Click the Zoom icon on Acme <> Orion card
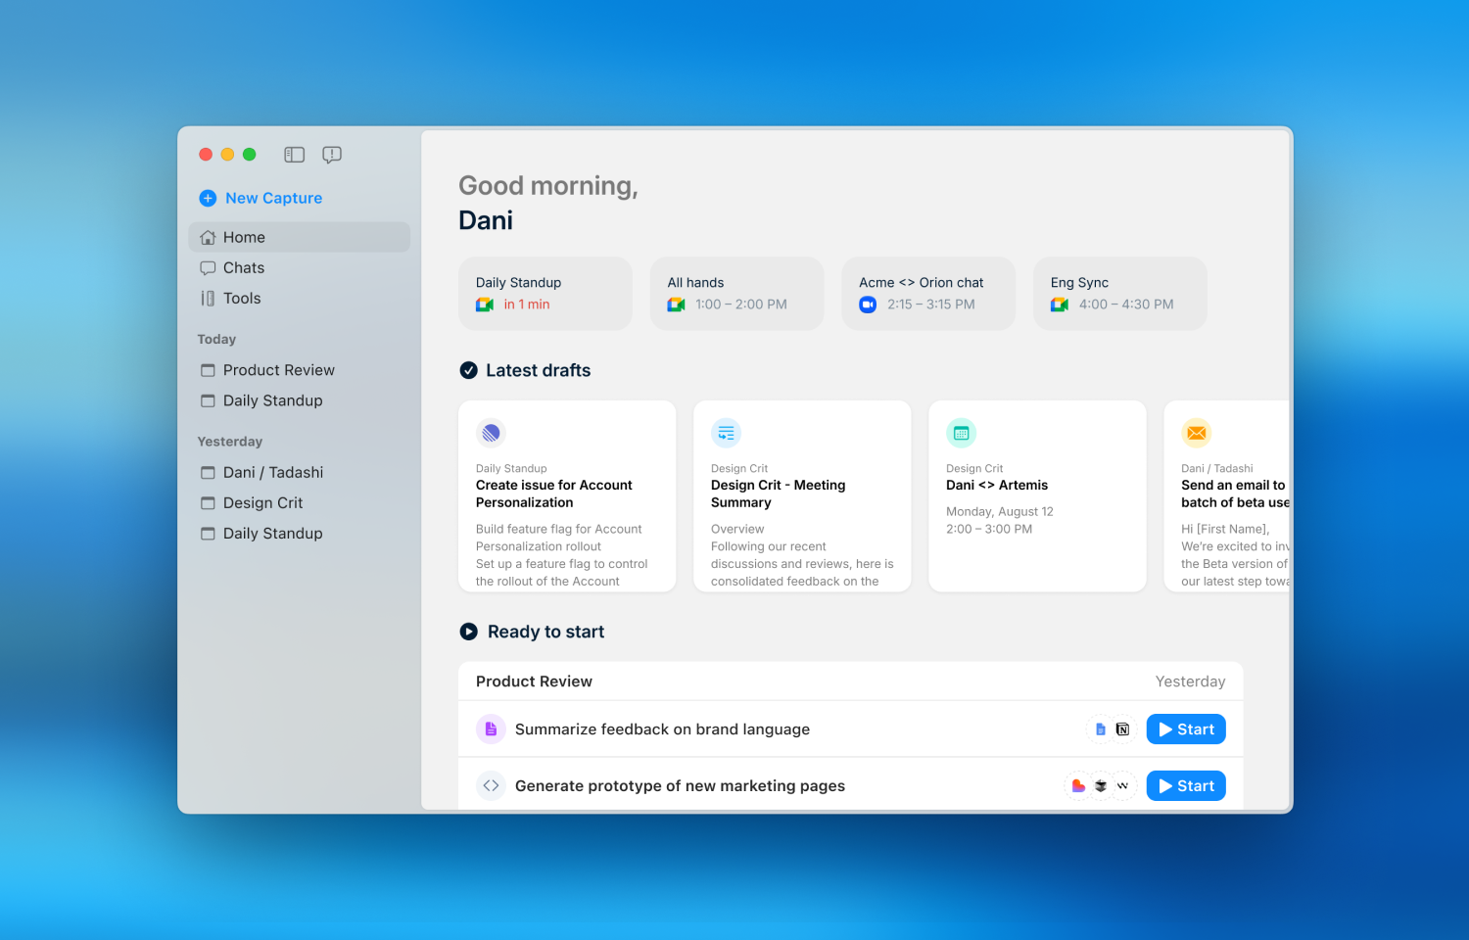 867,305
